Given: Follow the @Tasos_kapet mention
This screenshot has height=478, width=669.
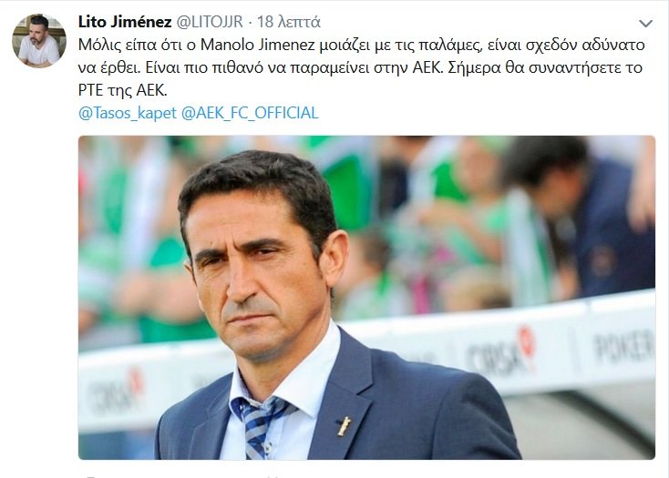Looking at the screenshot, I should pos(127,113).
